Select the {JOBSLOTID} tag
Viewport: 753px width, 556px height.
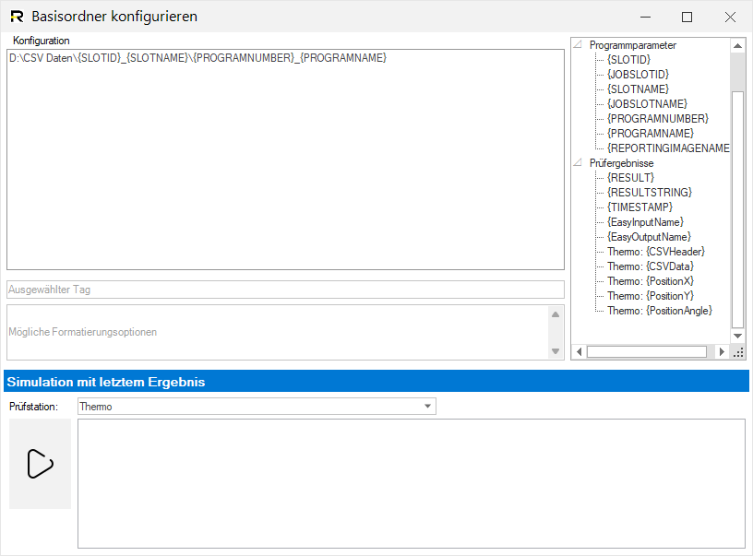[x=638, y=75]
